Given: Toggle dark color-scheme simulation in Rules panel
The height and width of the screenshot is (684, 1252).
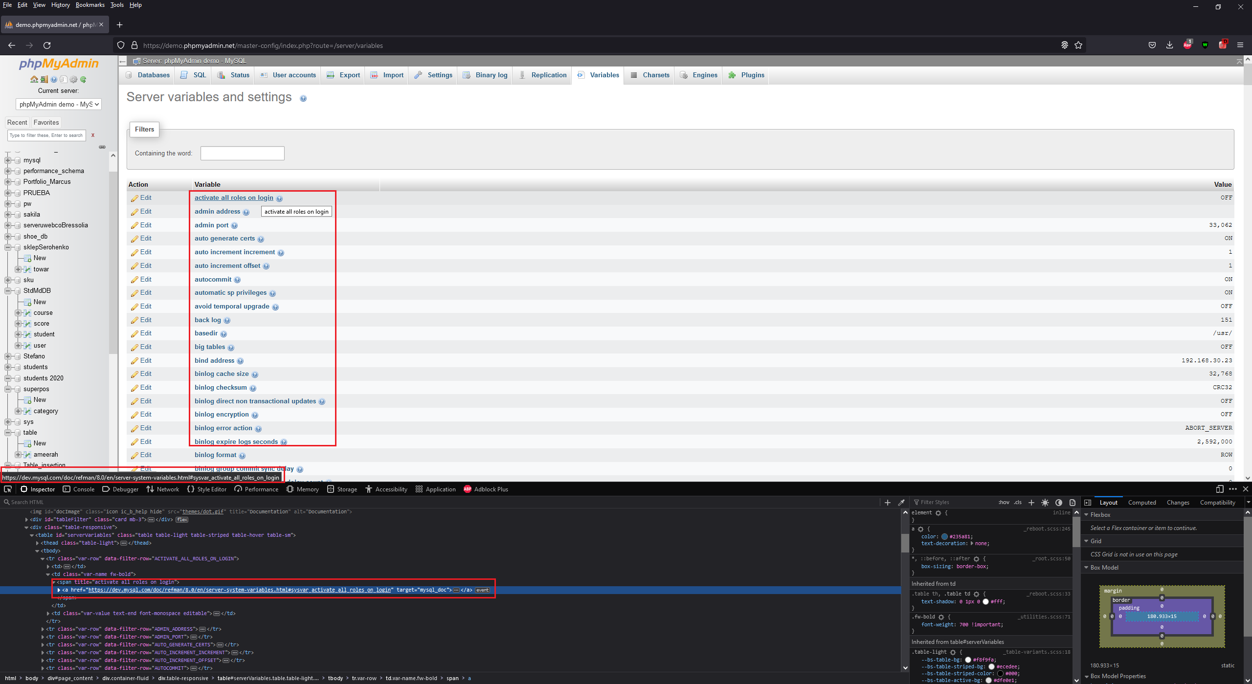Looking at the screenshot, I should click(x=1058, y=502).
